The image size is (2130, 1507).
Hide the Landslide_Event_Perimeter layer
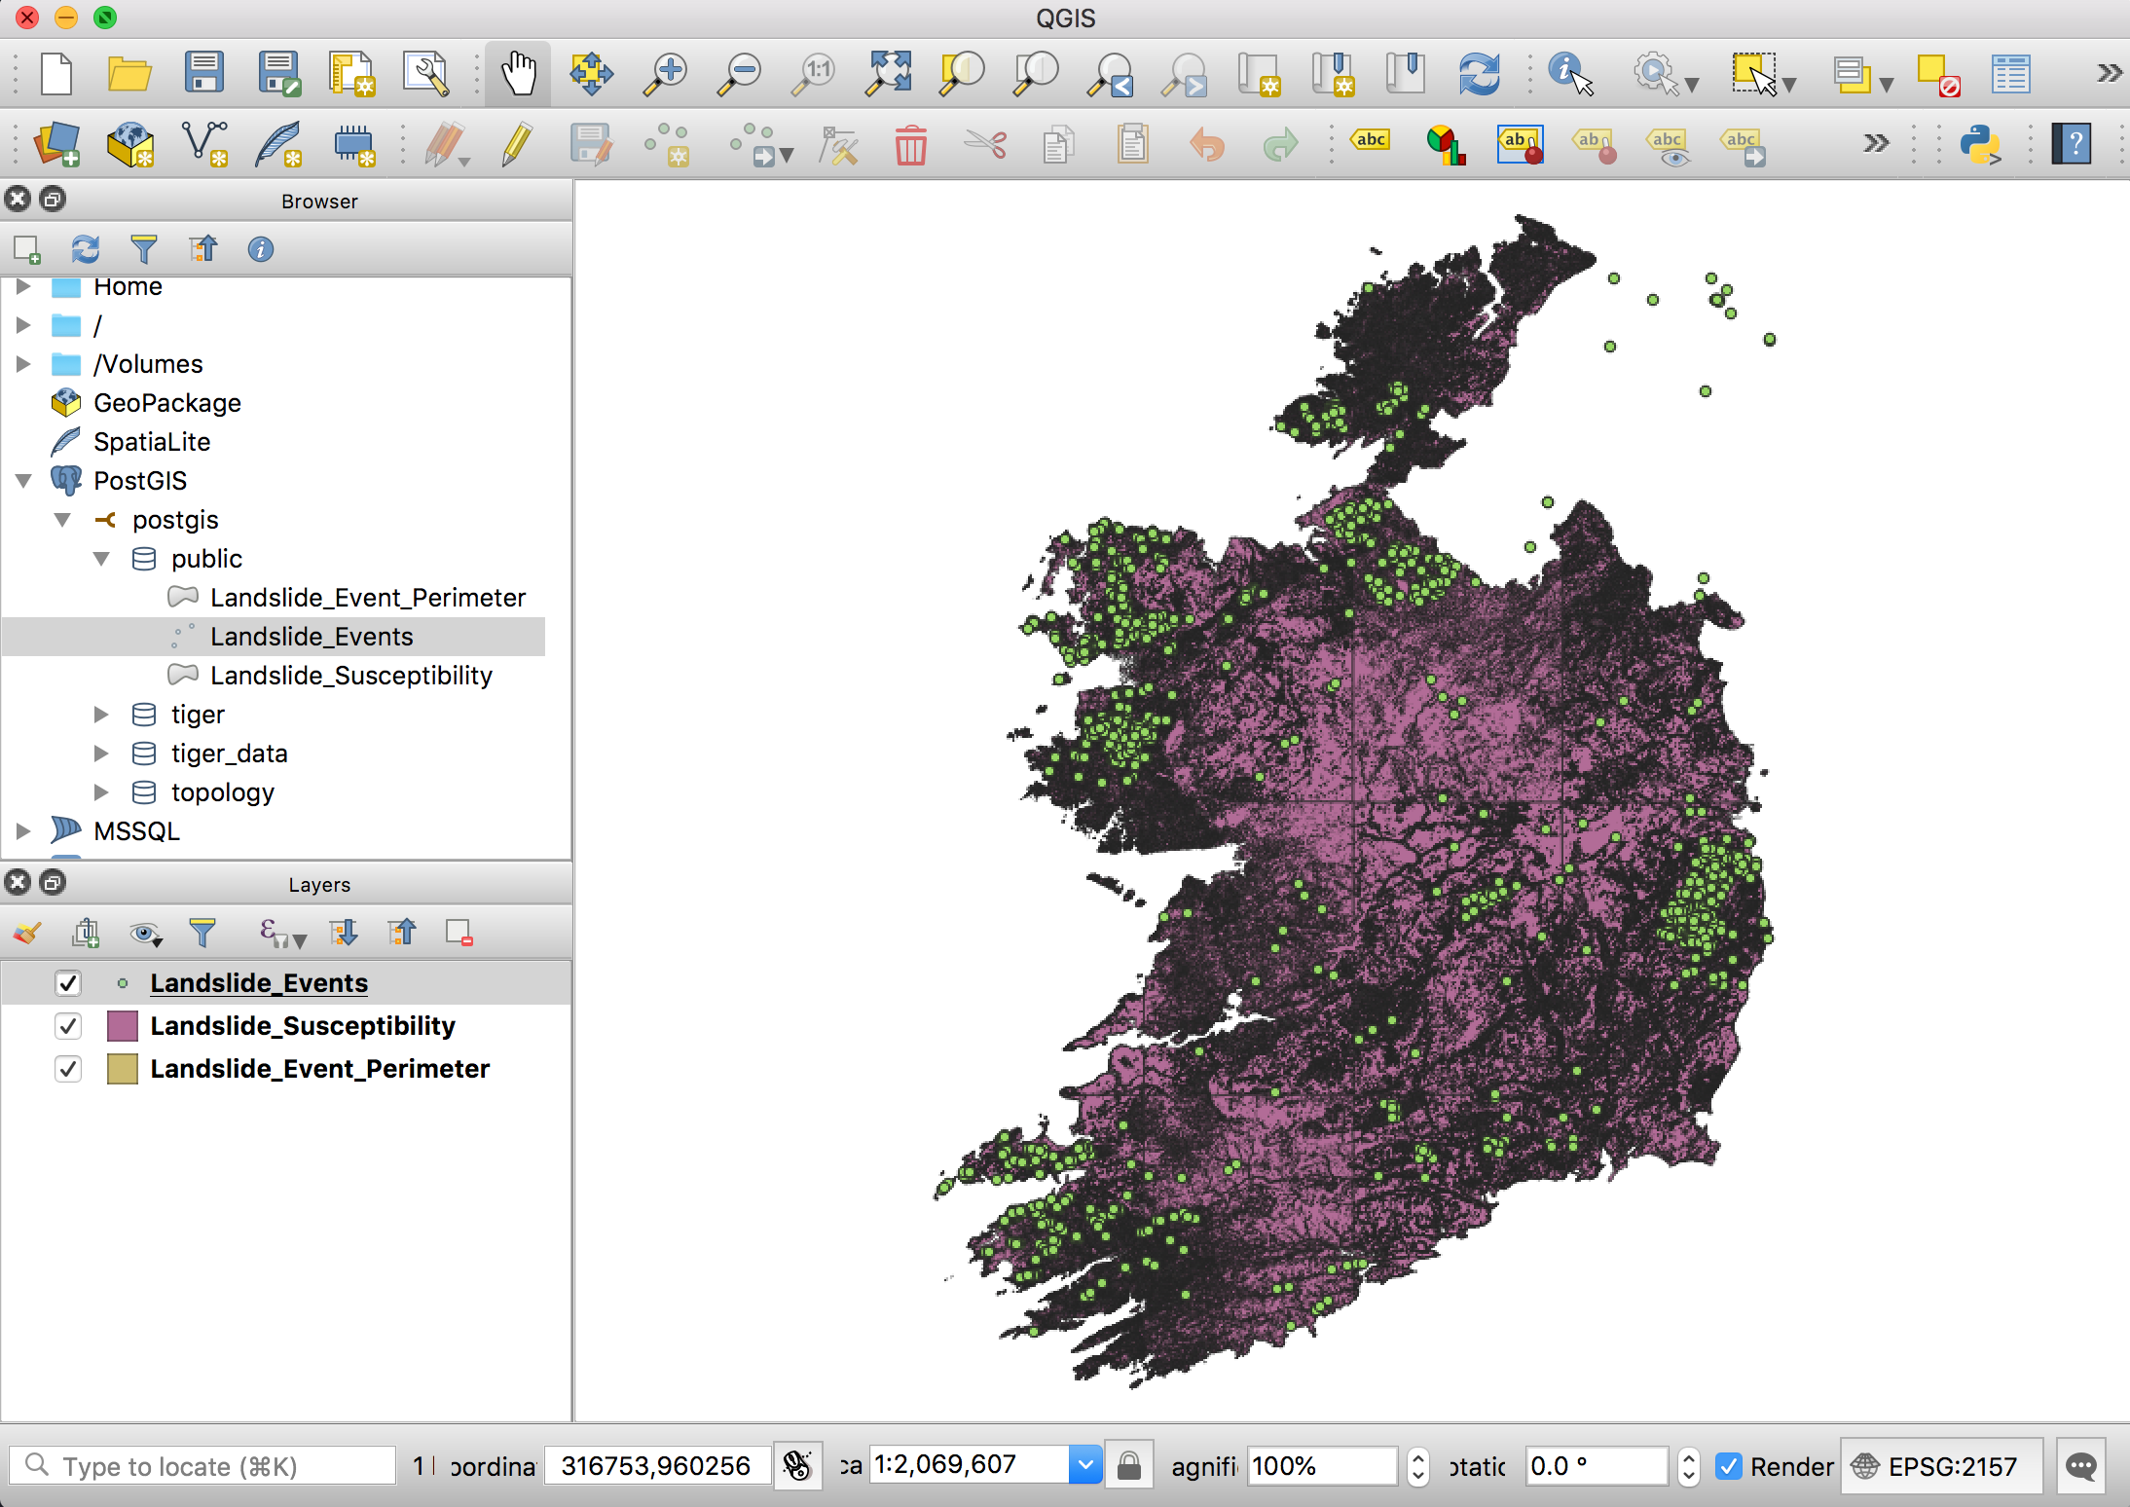pos(68,1068)
